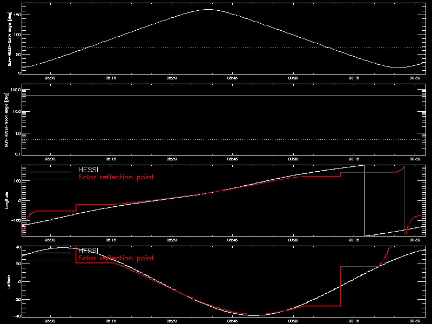Select HESSI legend text in Longitude plot
This screenshot has width=432, height=324.
[88, 170]
